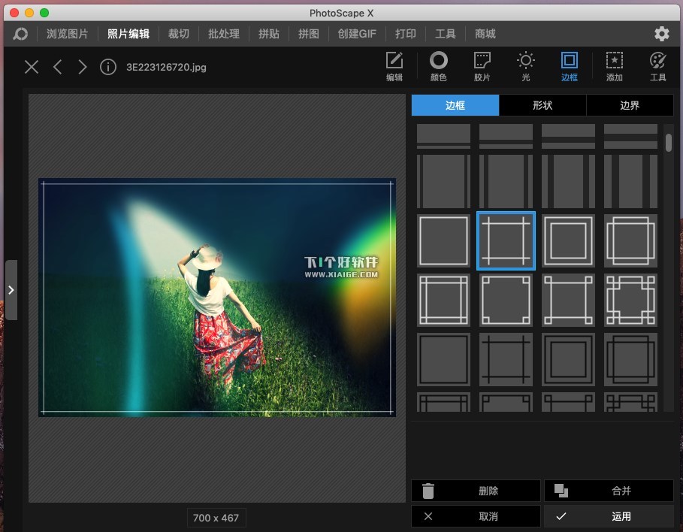Click the 取消 cancel button
The width and height of the screenshot is (683, 532).
point(476,516)
